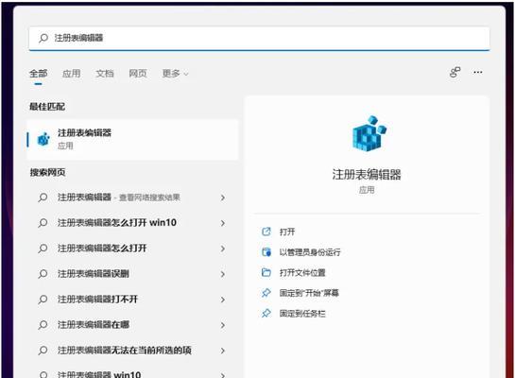Open best match 注册表编辑器 app result

132,140
